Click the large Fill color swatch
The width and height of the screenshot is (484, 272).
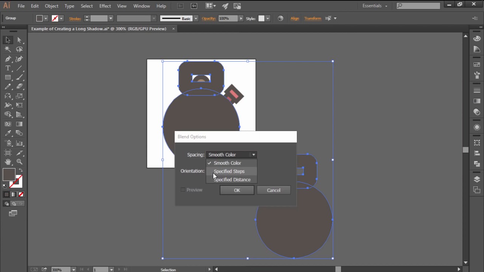tap(9, 174)
